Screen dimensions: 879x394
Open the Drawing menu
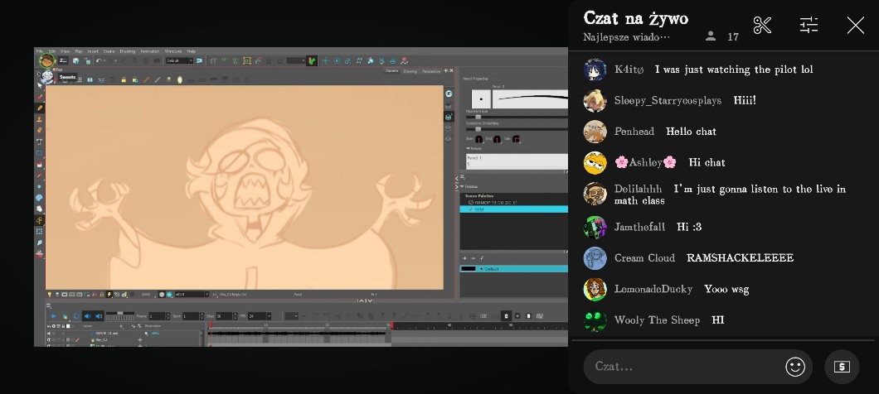coord(128,51)
